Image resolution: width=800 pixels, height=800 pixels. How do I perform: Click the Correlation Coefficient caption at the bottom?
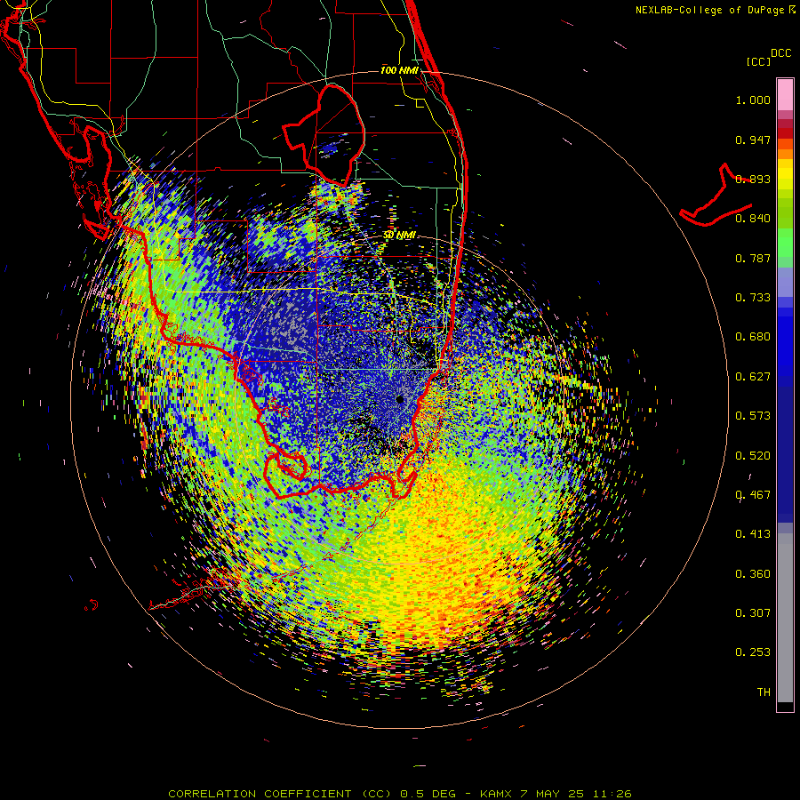(x=400, y=794)
